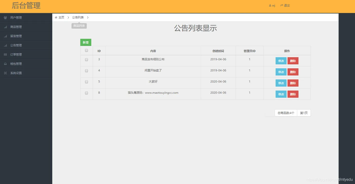355x184 pixels.
Task: Click the 第1页 pagination button
Action: 304,113
